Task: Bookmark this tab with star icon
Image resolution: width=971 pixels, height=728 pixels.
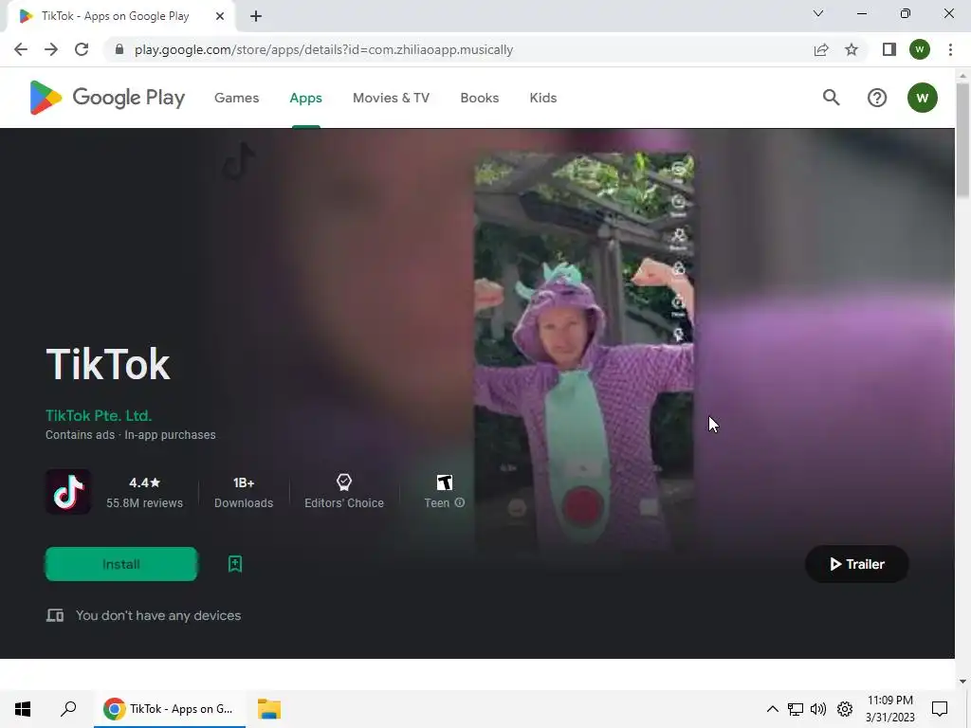Action: (x=852, y=49)
